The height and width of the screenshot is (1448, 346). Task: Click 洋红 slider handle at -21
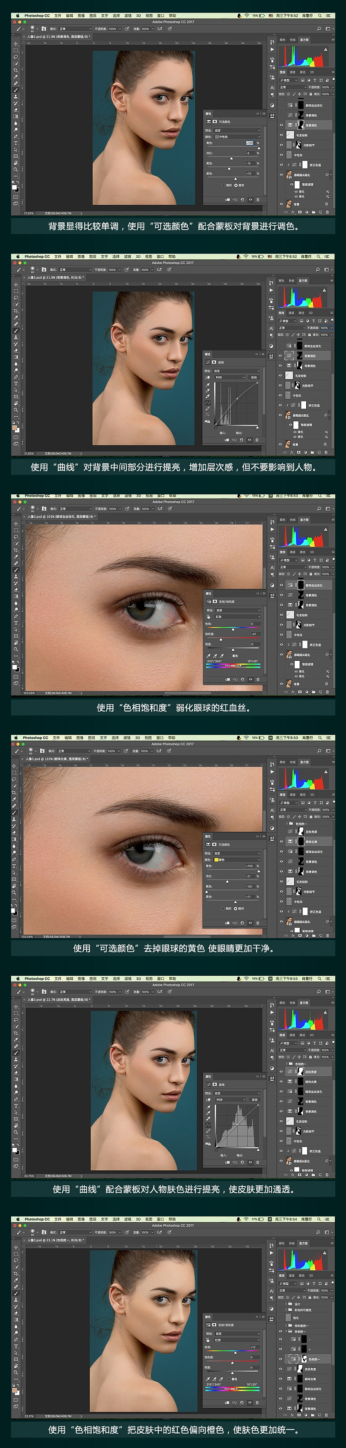(227, 882)
